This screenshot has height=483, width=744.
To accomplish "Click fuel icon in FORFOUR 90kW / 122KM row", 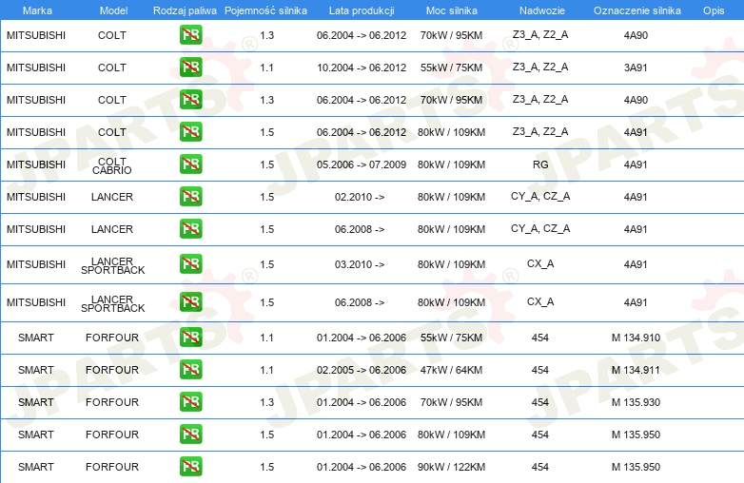I will 190,466.
